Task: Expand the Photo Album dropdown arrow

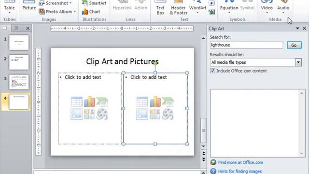Action: [x=75, y=12]
